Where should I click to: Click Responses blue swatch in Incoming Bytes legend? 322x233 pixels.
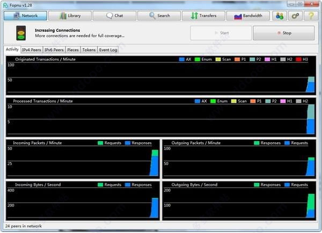pos(128,185)
